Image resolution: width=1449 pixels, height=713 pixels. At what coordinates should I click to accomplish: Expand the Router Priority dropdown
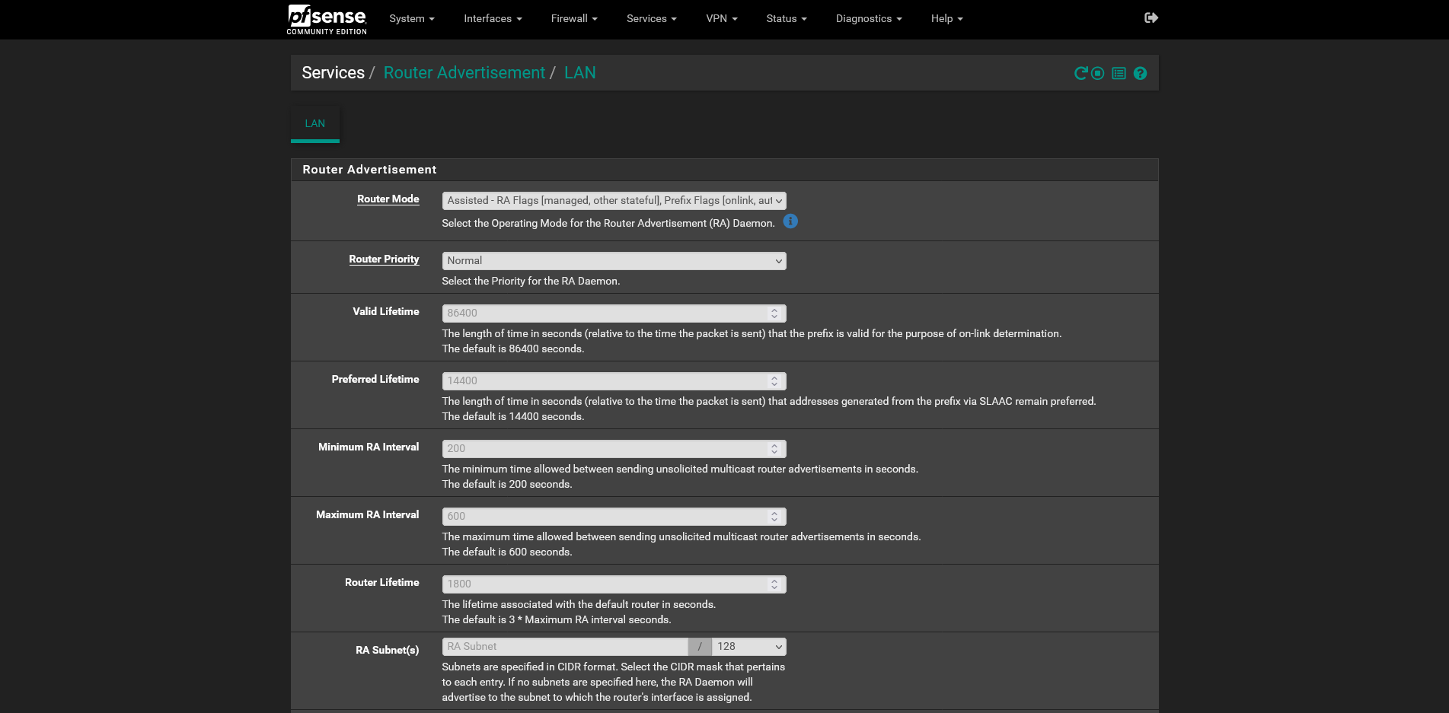point(614,261)
